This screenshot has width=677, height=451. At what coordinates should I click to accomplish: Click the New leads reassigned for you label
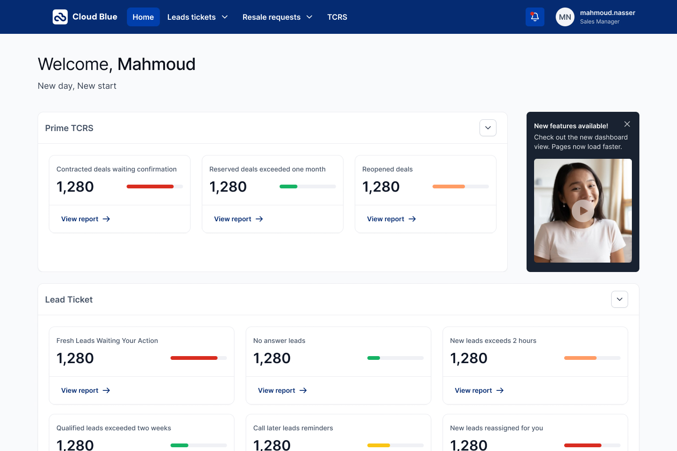496,428
